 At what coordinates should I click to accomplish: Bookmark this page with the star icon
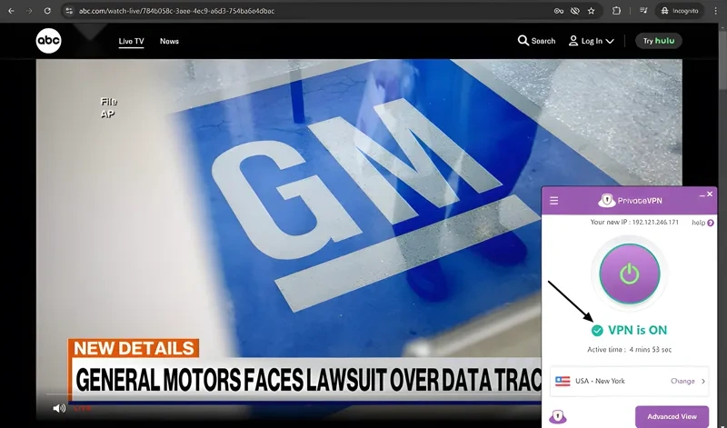point(592,11)
